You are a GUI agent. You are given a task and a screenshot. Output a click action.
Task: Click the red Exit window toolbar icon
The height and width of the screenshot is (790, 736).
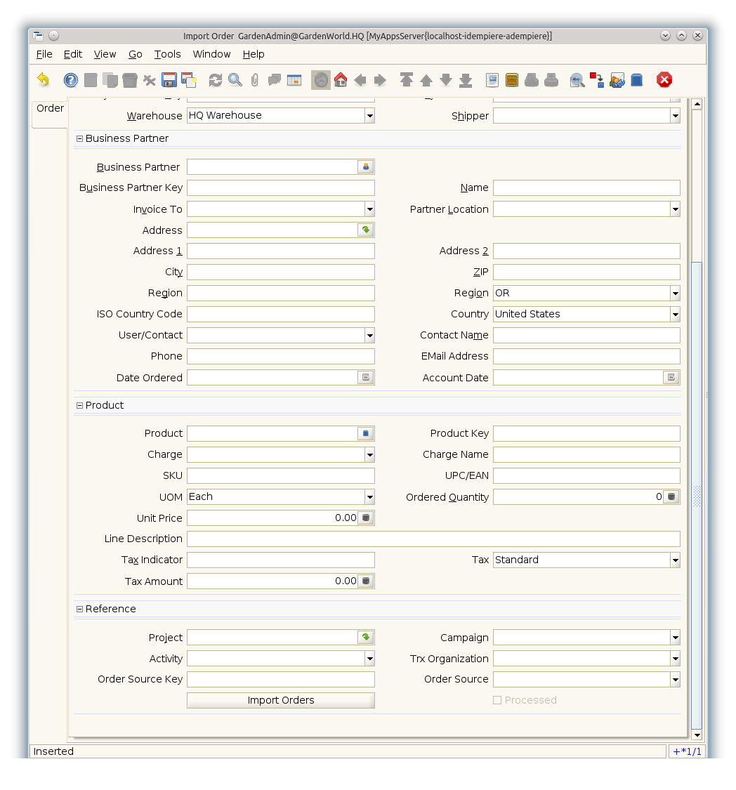(x=664, y=80)
